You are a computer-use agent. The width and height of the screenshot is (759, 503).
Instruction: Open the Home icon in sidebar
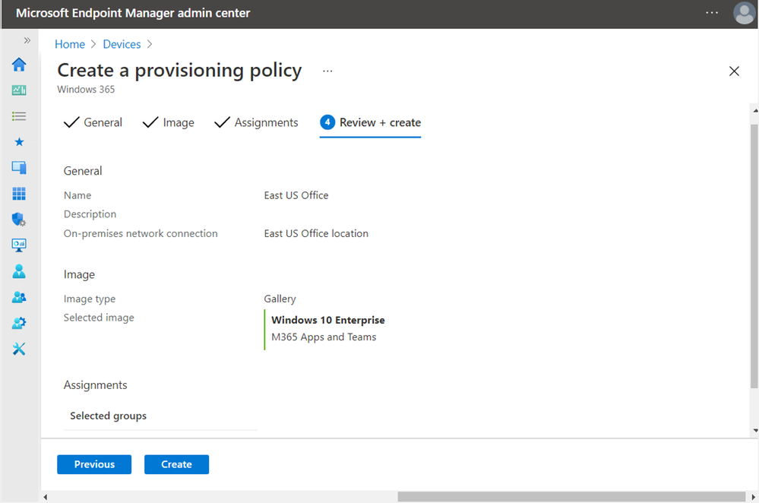(x=19, y=65)
